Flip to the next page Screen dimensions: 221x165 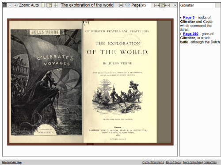pyautogui.click(x=164, y=5)
